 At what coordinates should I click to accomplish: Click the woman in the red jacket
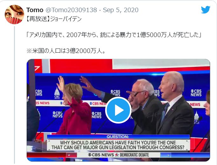point(75,109)
